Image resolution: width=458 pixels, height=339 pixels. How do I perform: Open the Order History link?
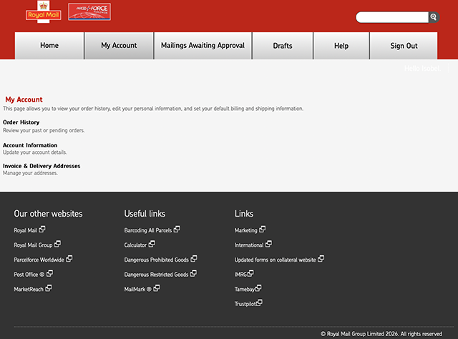(x=21, y=122)
